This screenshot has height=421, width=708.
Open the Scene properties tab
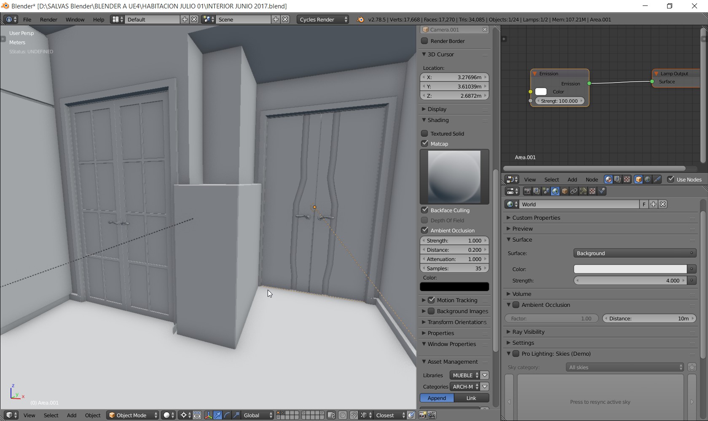[546, 191]
